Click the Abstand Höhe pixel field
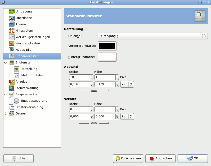 tap(105, 77)
